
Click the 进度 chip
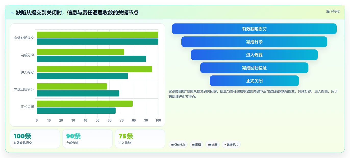(x=212, y=144)
